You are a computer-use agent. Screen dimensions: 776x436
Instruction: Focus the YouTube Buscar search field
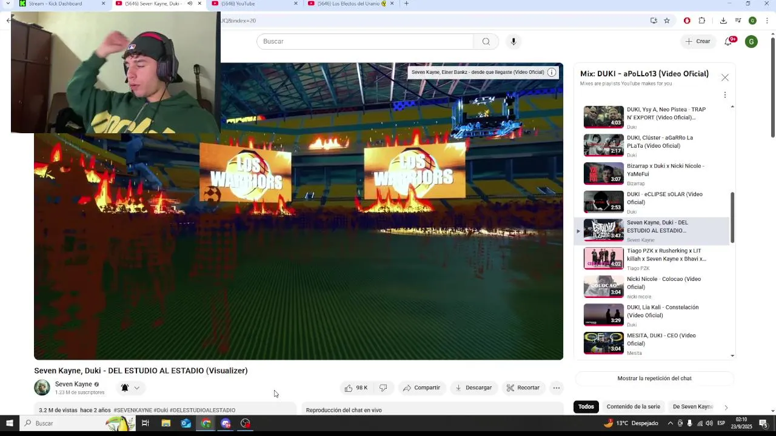coord(365,41)
